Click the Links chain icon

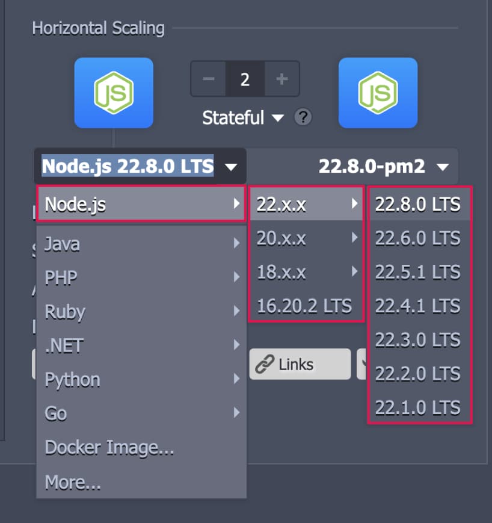tap(265, 364)
